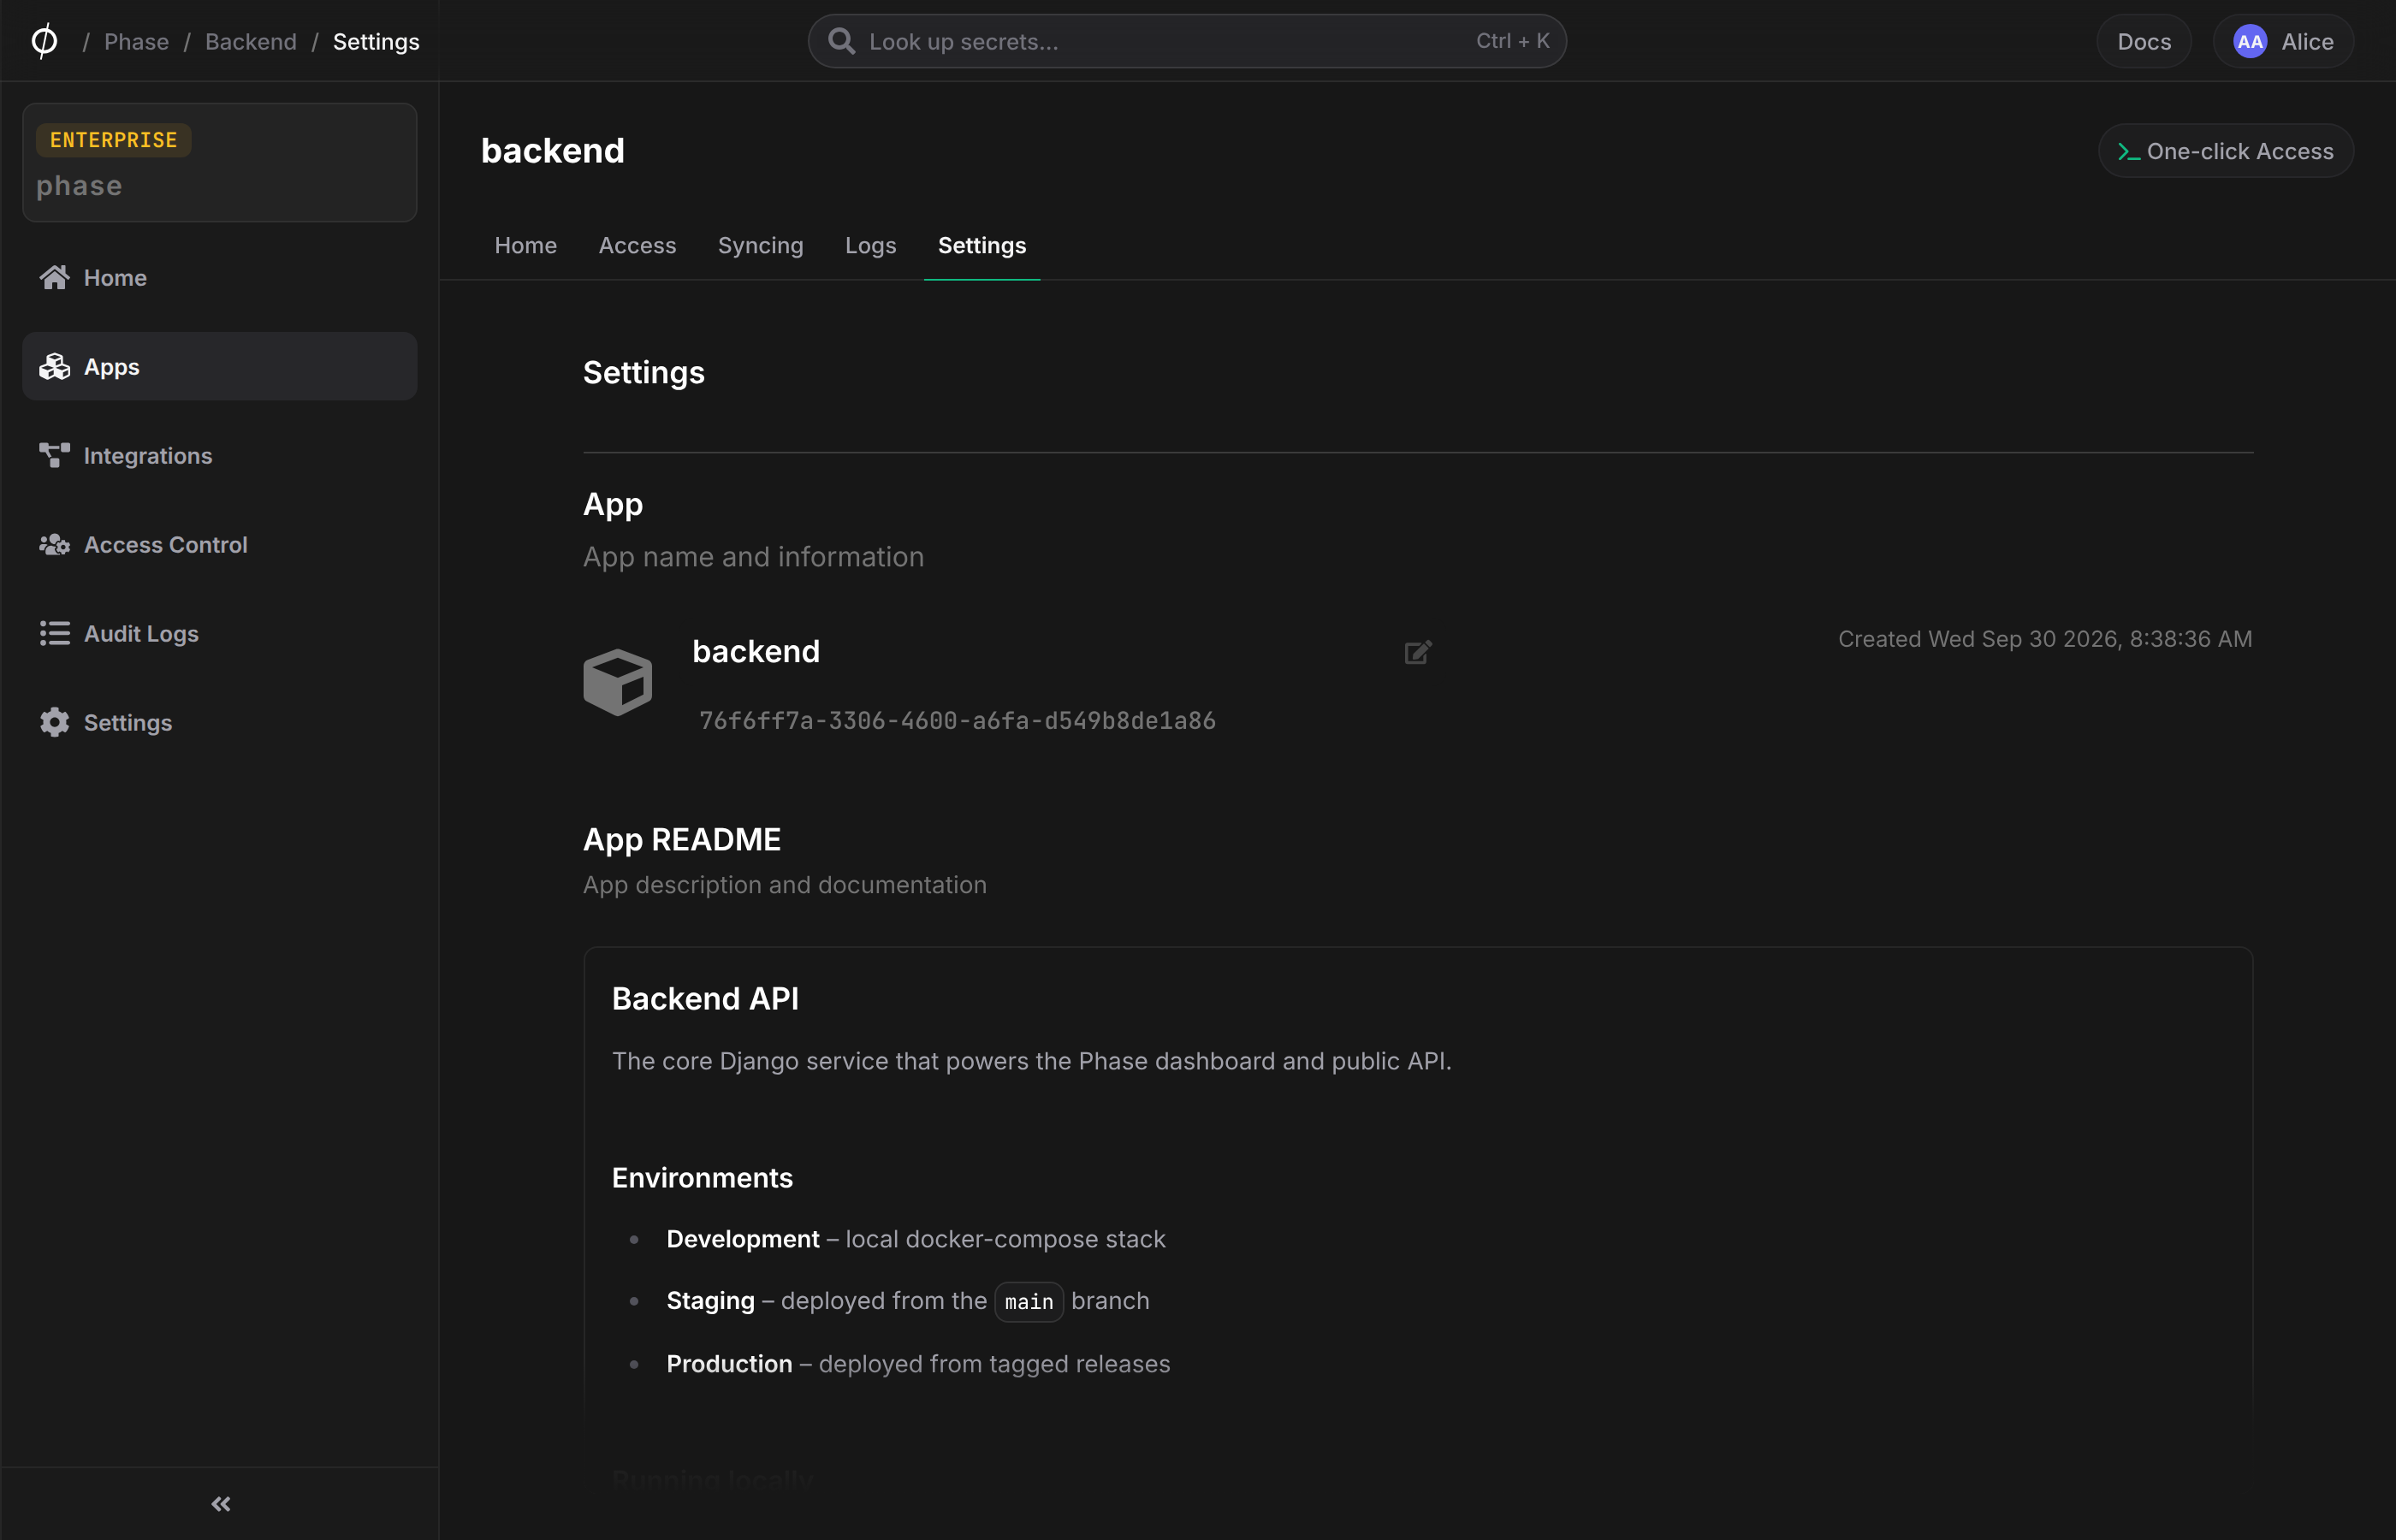Collapse the sidebar with double-chevron icon

pos(221,1503)
